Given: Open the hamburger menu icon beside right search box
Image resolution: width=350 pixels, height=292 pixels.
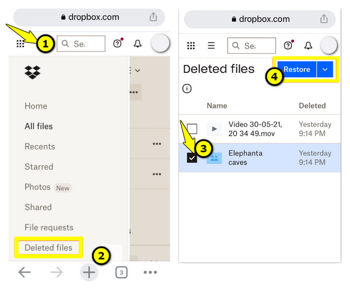Looking at the screenshot, I should pyautogui.click(x=211, y=45).
